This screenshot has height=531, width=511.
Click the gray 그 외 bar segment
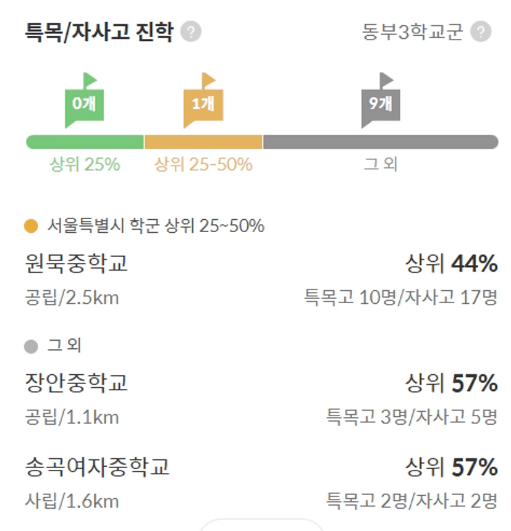[x=380, y=142]
